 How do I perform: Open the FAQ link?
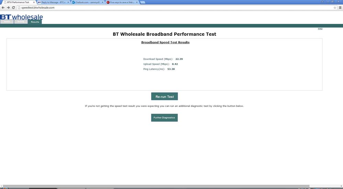320,29
